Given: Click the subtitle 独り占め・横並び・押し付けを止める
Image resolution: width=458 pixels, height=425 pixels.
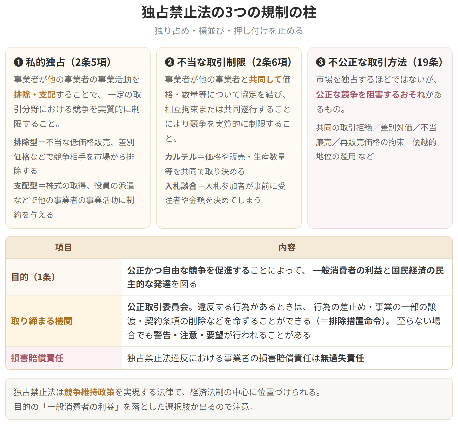Looking at the screenshot, I should [229, 31].
